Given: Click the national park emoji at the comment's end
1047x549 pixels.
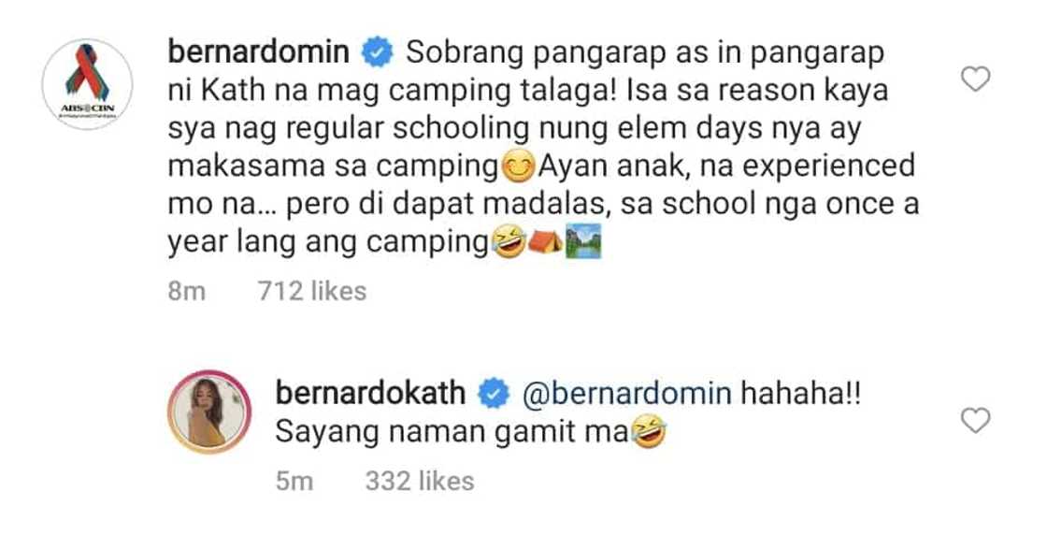Looking at the screenshot, I should click(583, 242).
